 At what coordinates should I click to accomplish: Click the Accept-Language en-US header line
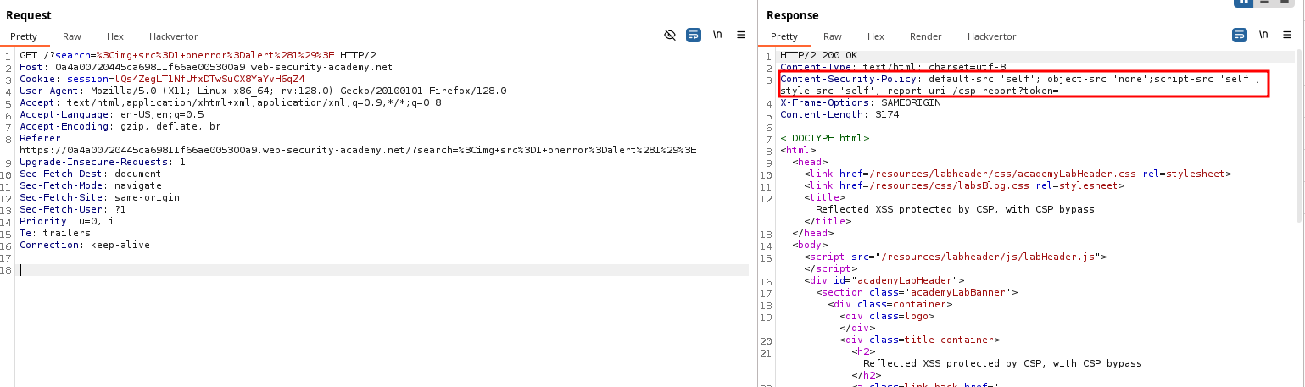(x=111, y=114)
